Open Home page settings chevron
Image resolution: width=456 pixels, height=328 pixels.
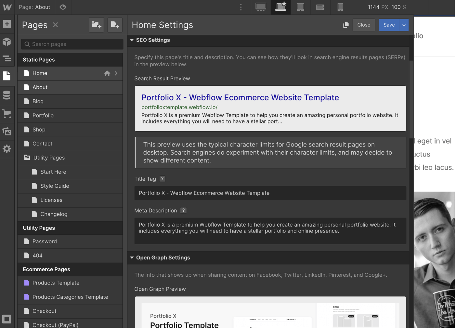(116, 73)
